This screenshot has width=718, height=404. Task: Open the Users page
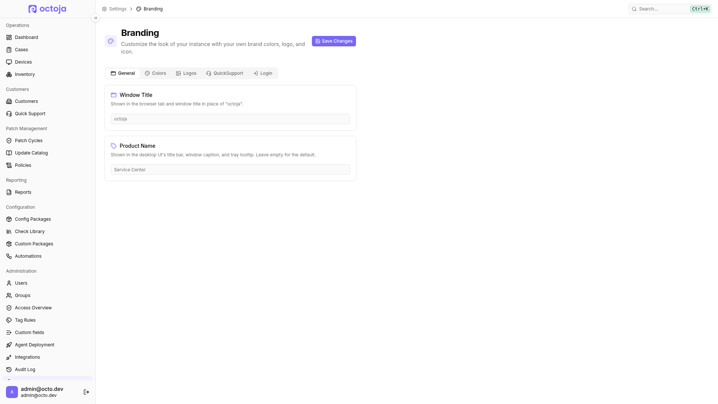point(47,283)
